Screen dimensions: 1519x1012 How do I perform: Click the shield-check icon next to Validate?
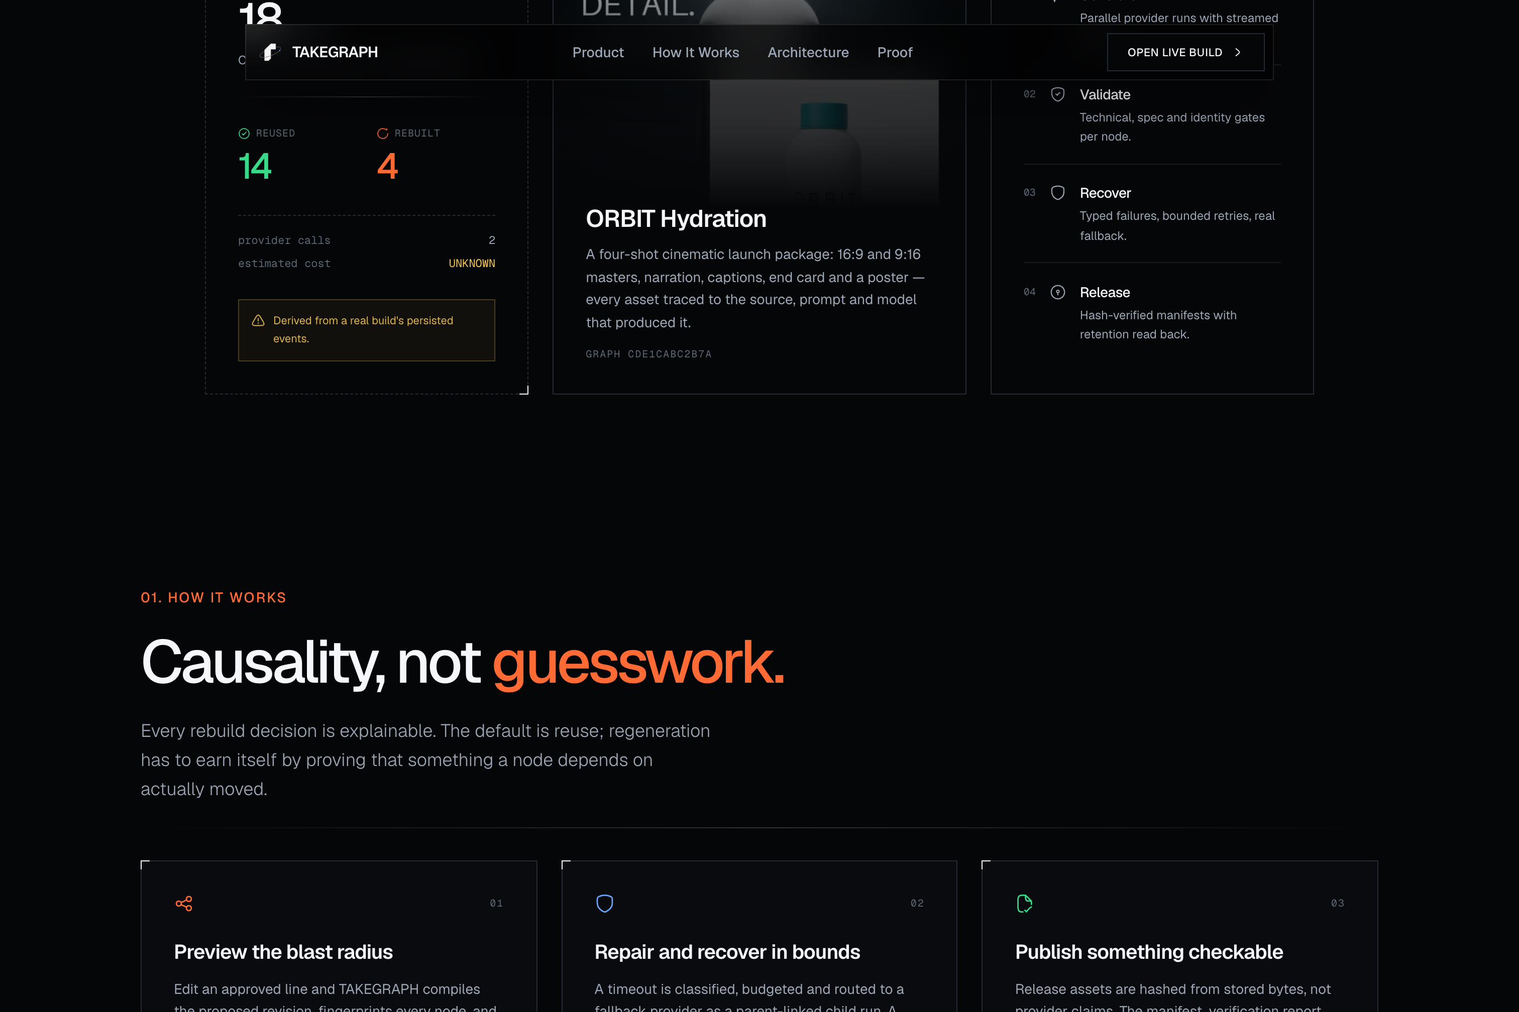pos(1058,95)
